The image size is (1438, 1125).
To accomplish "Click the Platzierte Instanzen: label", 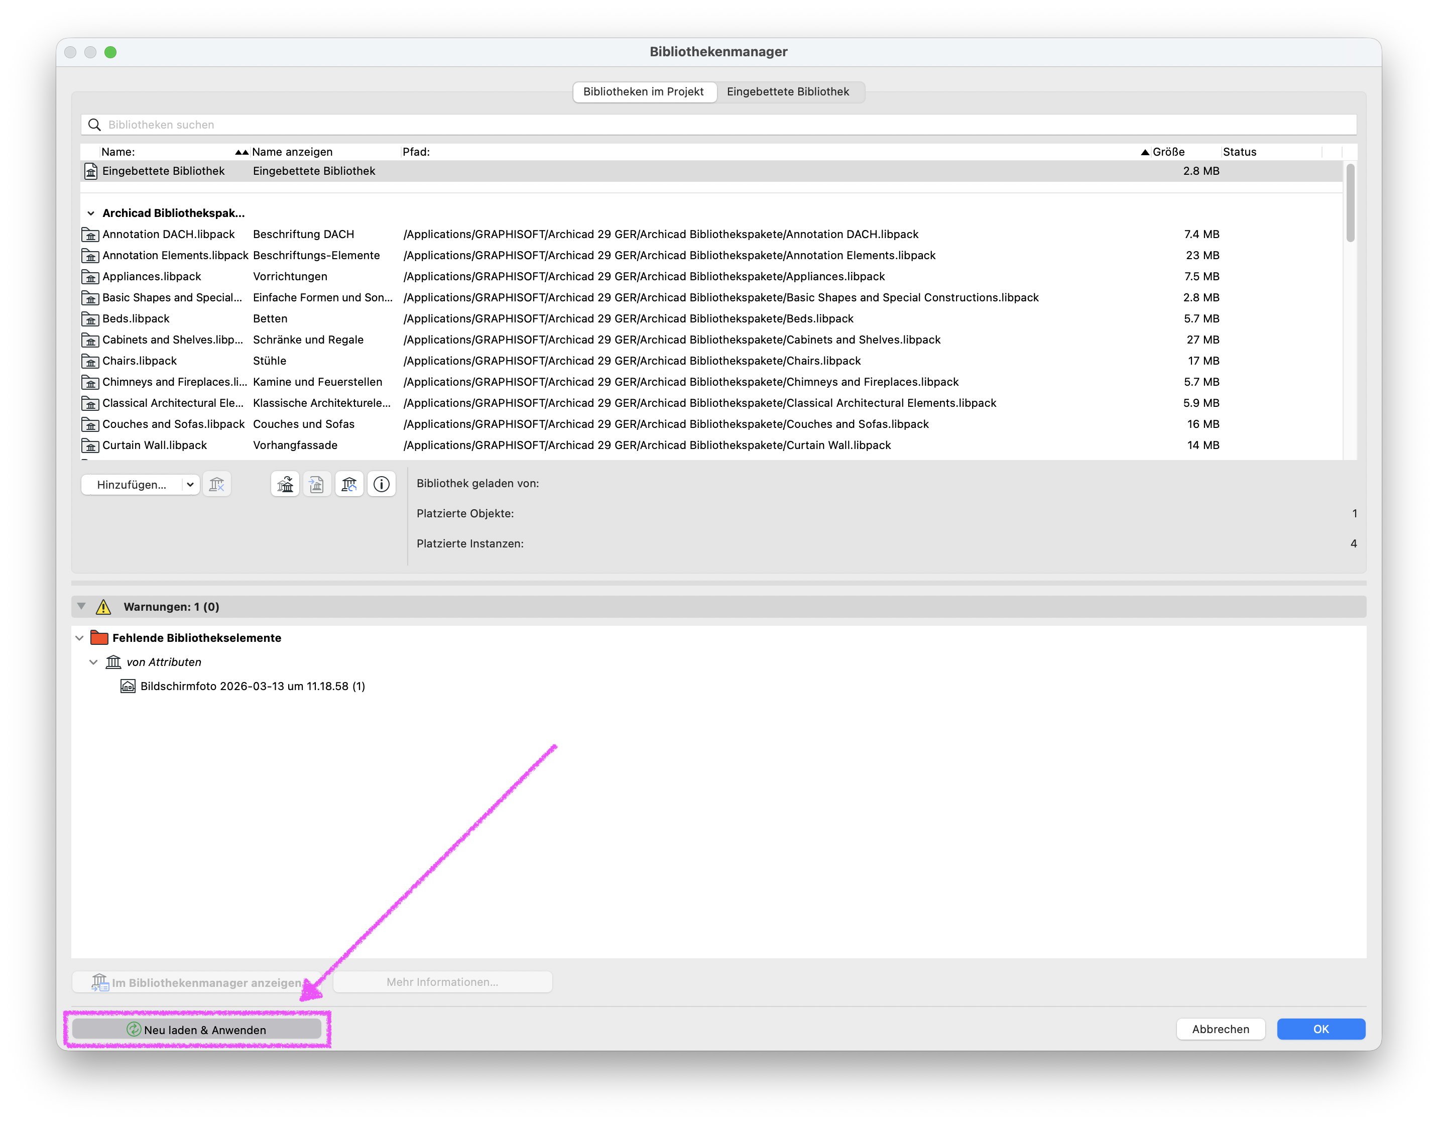I will click(x=470, y=544).
